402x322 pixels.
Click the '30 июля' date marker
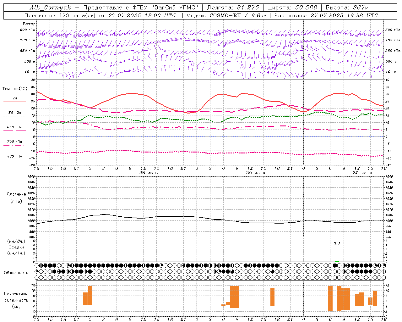tap(362, 173)
